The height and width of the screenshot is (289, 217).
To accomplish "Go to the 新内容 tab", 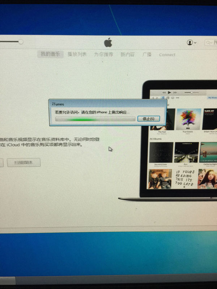I will 128,55.
